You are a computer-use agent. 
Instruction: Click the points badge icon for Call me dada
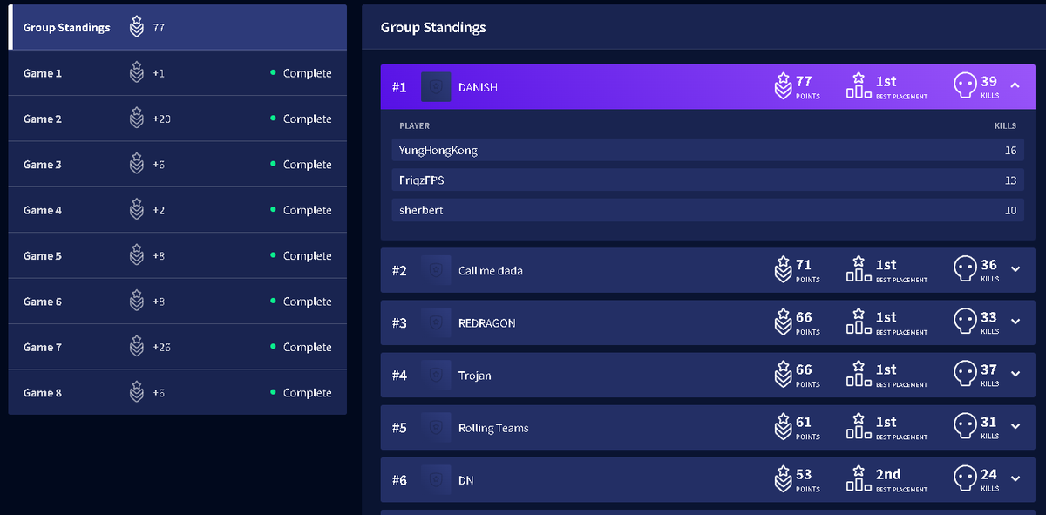(783, 269)
